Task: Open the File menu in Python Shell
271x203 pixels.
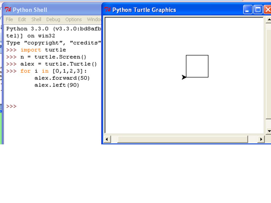Action: (x=9, y=19)
